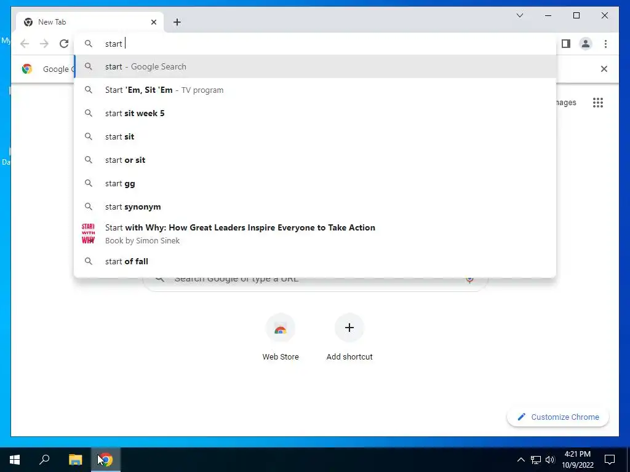
Task: Click the Start with Why book cover thumbnail
Action: (x=89, y=234)
